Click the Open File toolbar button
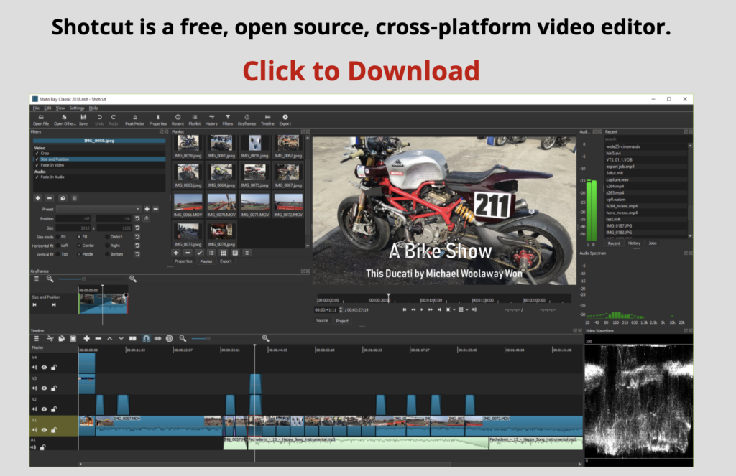 pos(41,120)
